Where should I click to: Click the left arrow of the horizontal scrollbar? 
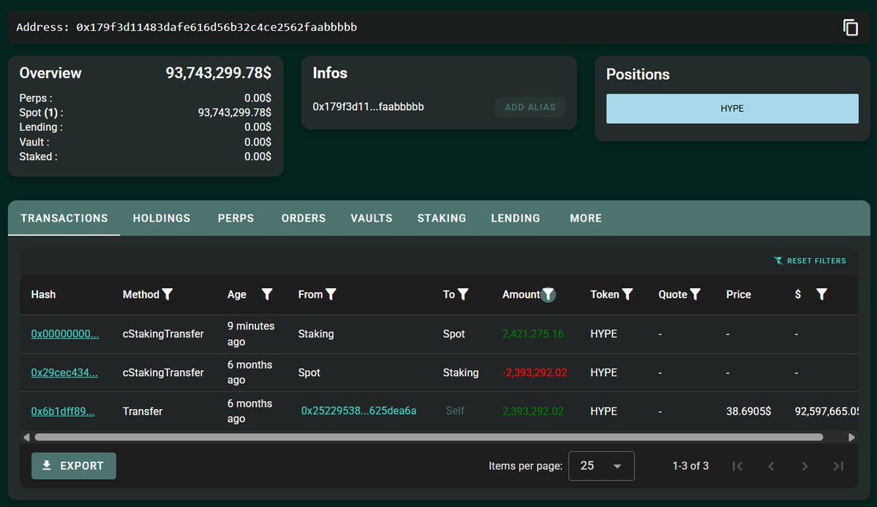click(x=26, y=437)
